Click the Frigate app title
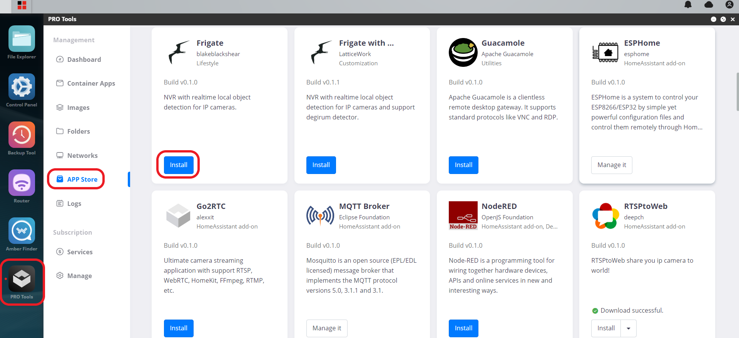 point(210,43)
